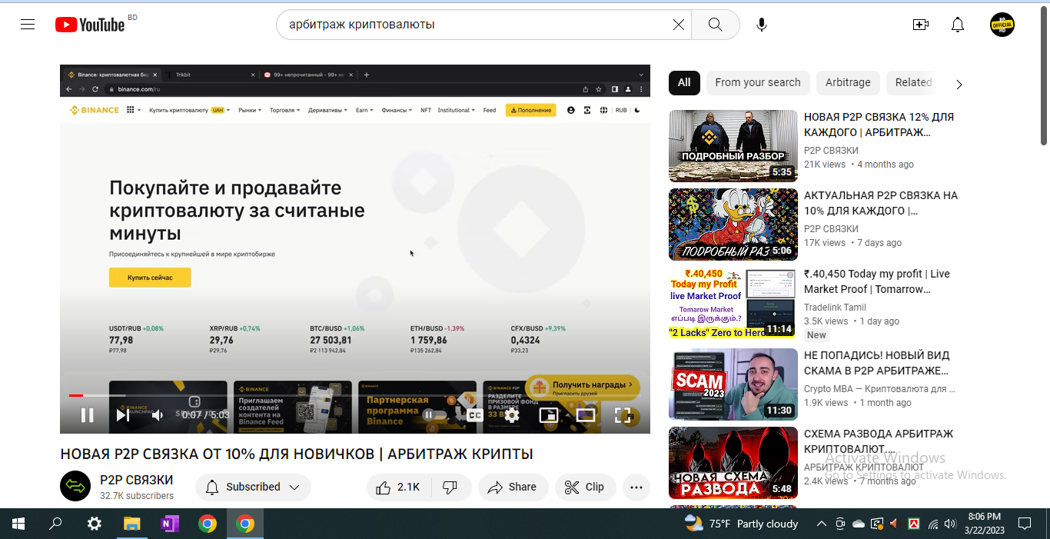
Task: Open the first taskbar Chrome icon
Action: click(x=207, y=524)
